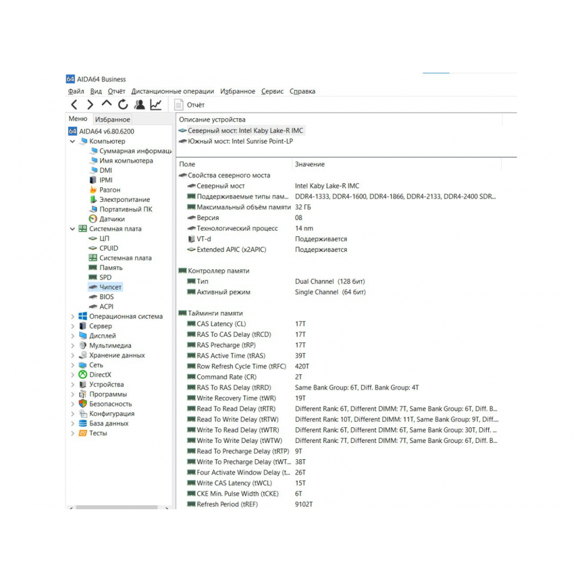Image resolution: width=582 pixels, height=582 pixels.
Task: Click the Тесты benchmark icon
Action: [83, 433]
